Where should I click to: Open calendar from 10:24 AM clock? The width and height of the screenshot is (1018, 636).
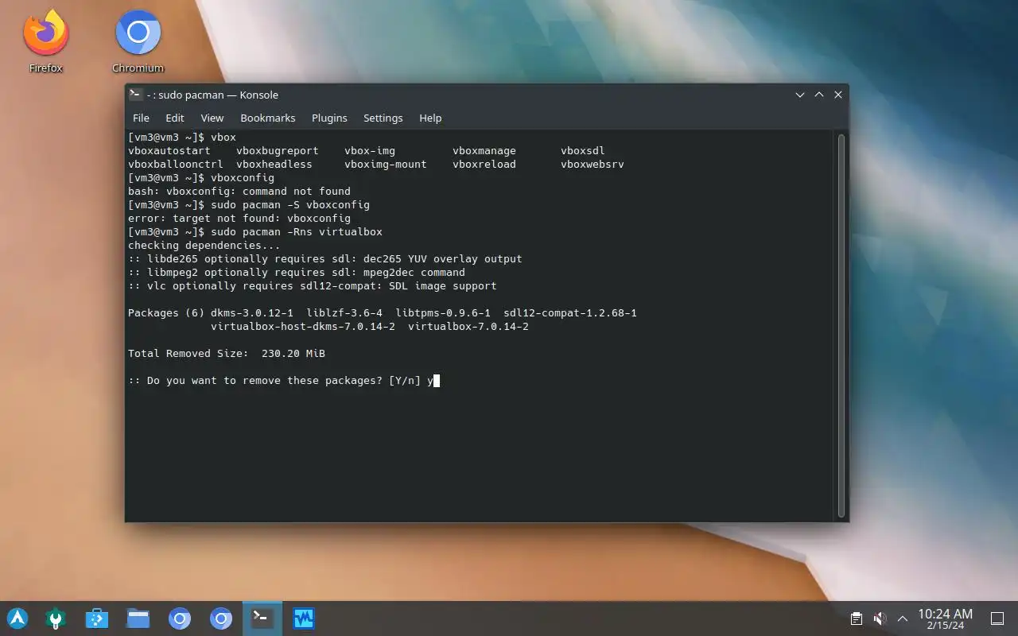(x=945, y=619)
